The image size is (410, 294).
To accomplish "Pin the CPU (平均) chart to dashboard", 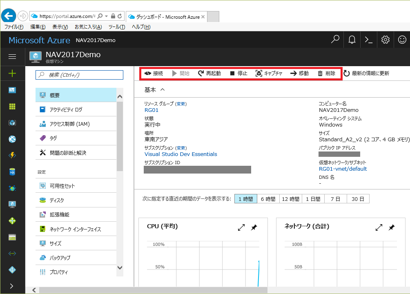I will pyautogui.click(x=254, y=227).
